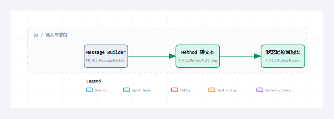Click the User UI legend swatch
Image resolution: width=334 pixels, height=119 pixels.
[89, 90]
